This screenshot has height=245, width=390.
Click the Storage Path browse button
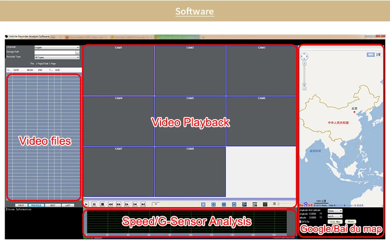click(78, 52)
